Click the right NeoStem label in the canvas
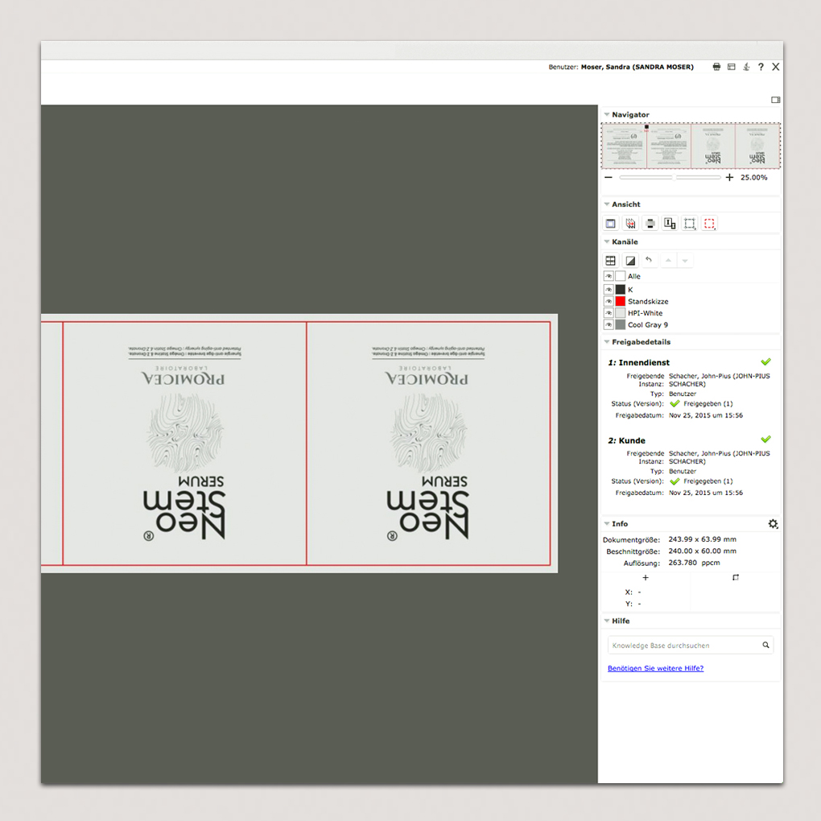Viewport: 821px width, 821px height. [x=428, y=444]
